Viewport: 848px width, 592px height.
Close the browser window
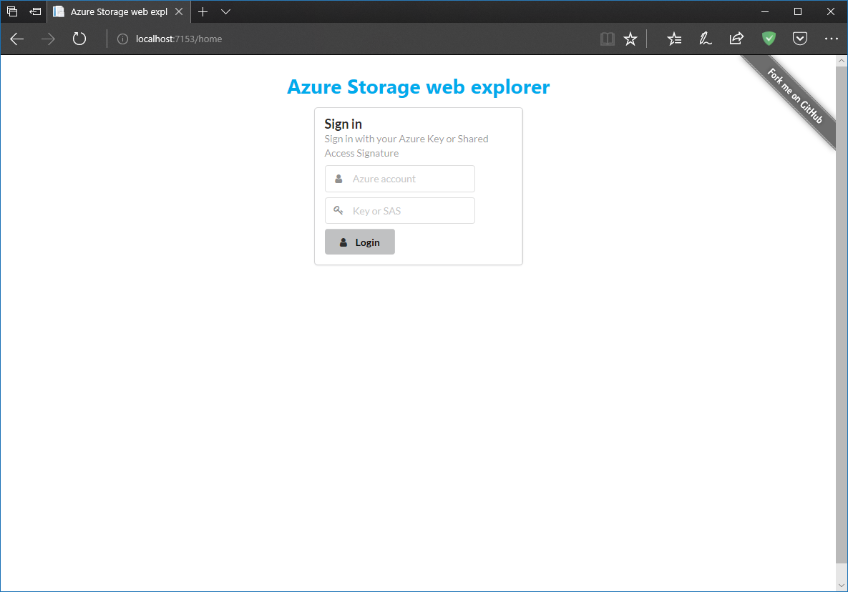click(831, 11)
